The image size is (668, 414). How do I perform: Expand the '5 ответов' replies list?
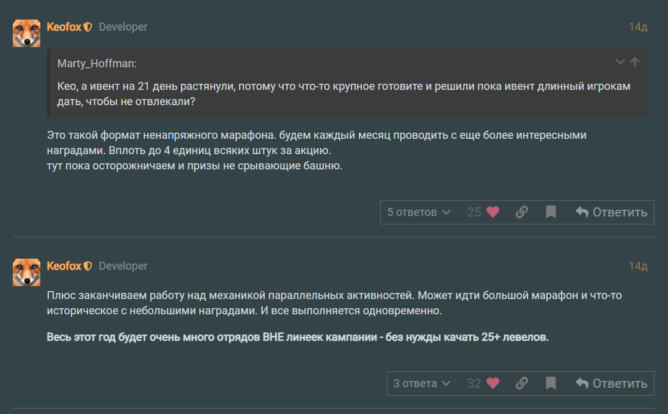tap(419, 212)
